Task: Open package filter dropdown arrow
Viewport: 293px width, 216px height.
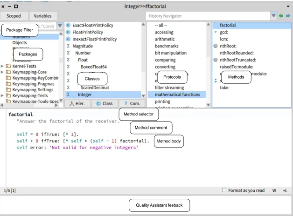Action: pos(60,26)
